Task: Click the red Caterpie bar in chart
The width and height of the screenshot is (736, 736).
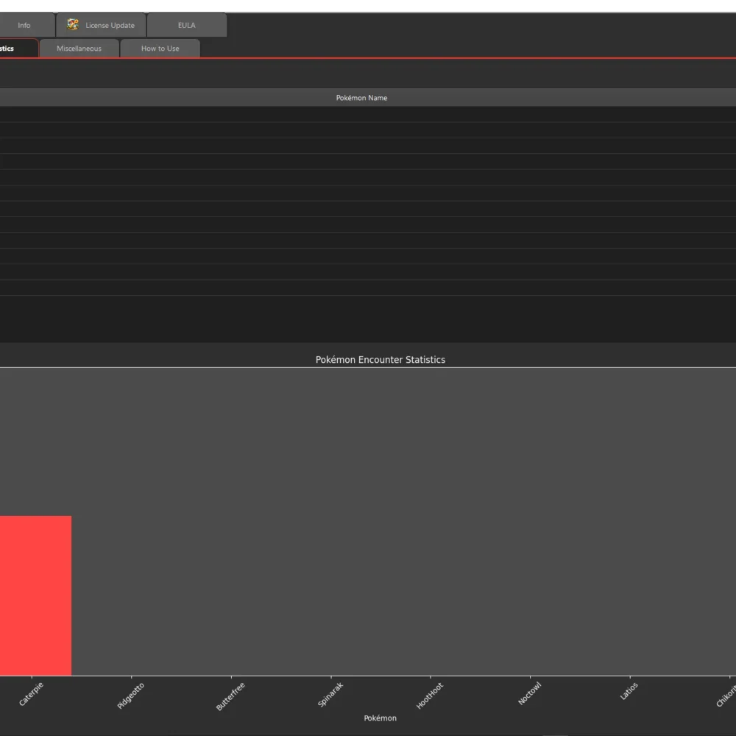Action: click(35, 595)
